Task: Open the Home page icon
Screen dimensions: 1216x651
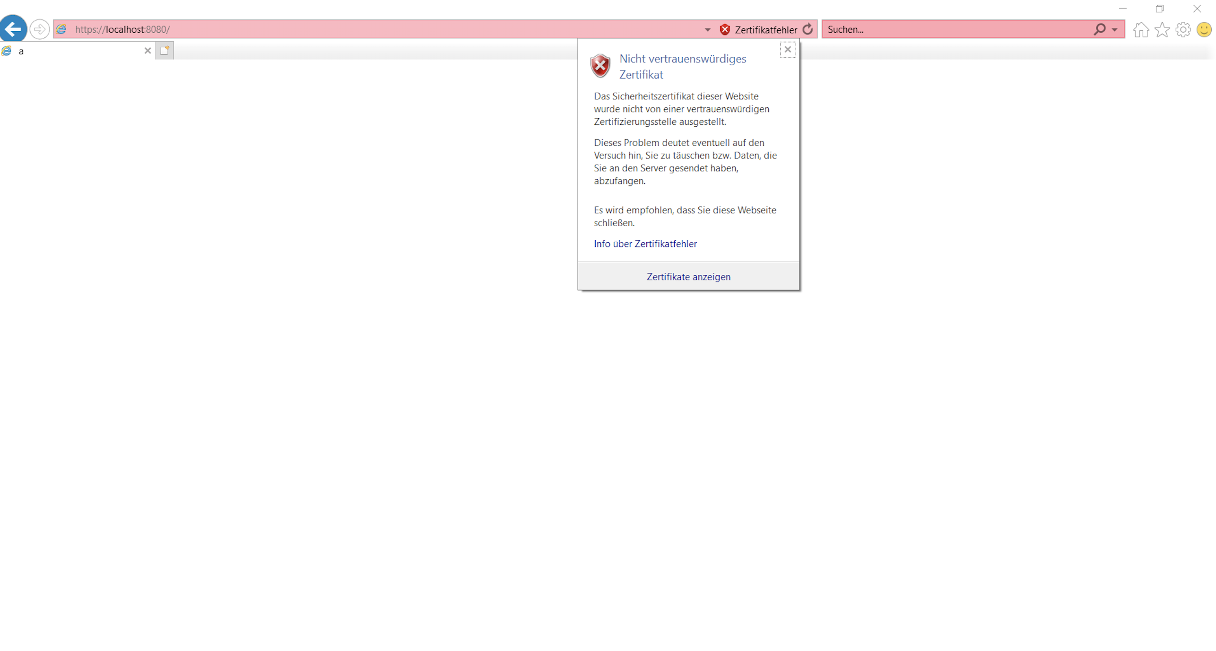Action: 1140,30
